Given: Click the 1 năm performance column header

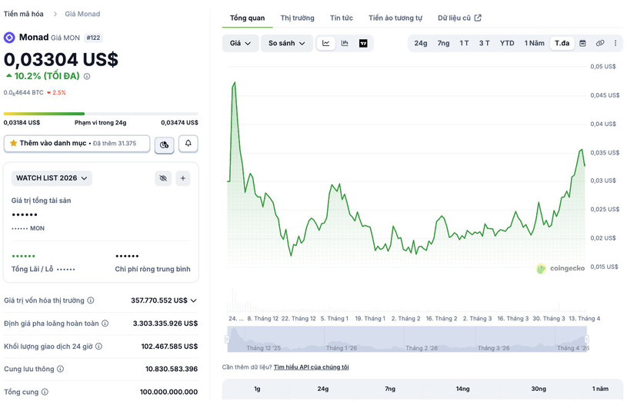Looking at the screenshot, I should click(600, 389).
